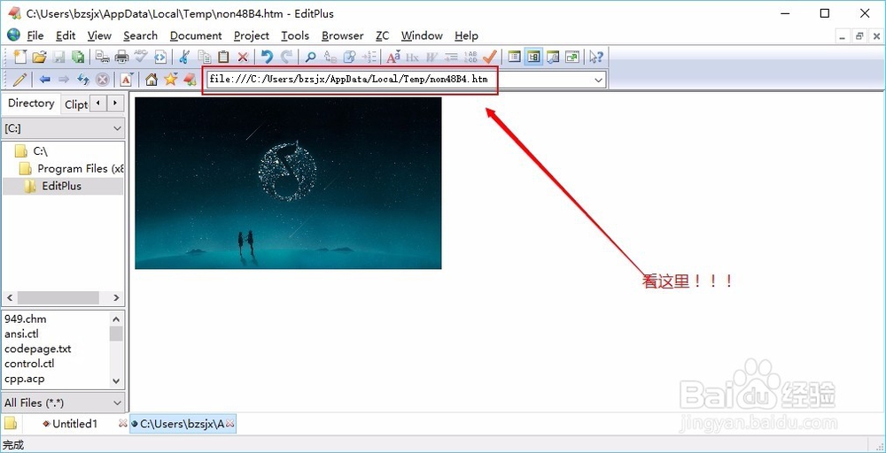
Task: Switch to the Cliptext panel tab
Action: click(75, 104)
